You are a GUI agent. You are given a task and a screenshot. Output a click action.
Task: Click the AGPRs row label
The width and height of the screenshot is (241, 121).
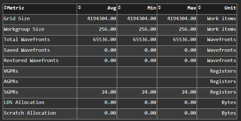tap(11, 81)
